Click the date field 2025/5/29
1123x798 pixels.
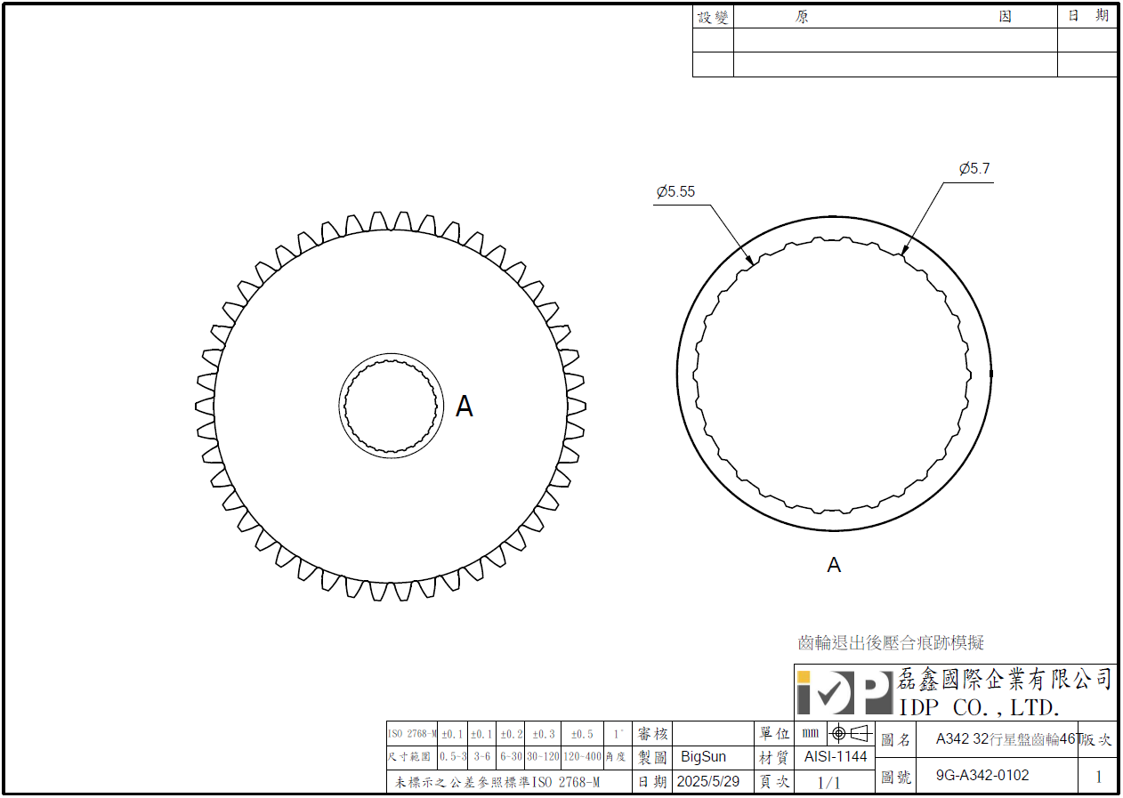pyautogui.click(x=709, y=781)
